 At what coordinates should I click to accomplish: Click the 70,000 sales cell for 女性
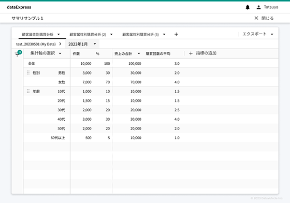coord(136,82)
